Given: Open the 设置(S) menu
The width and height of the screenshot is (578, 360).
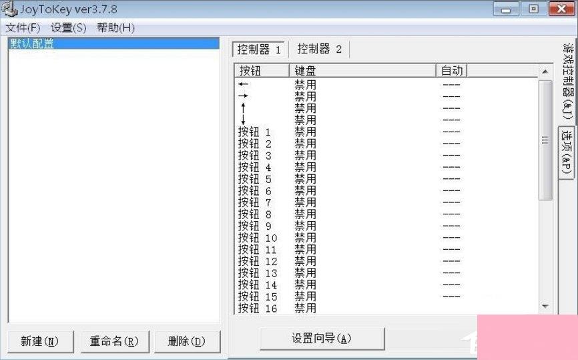Looking at the screenshot, I should 68,27.
